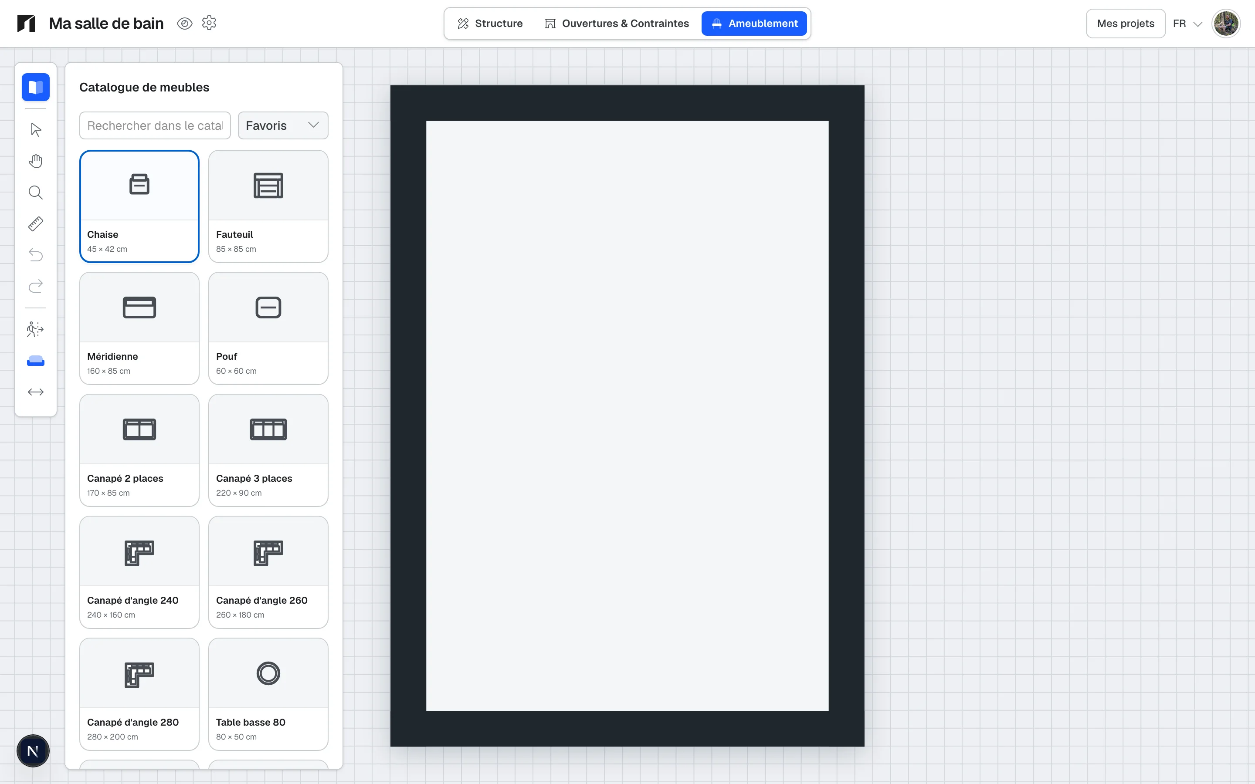
Task: Click the app logo in header
Action: coord(26,24)
